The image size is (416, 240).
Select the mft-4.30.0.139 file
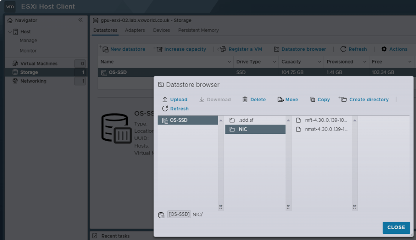pyautogui.click(x=326, y=120)
